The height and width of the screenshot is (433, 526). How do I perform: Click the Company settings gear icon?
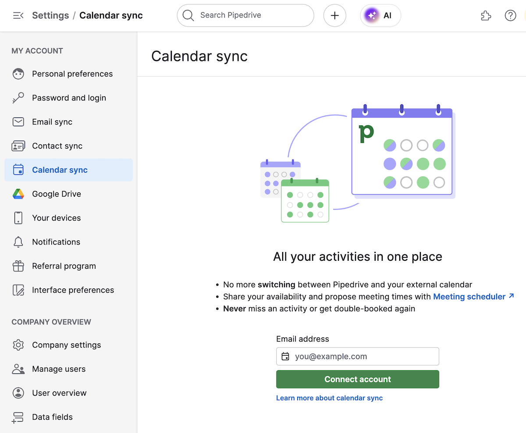[x=18, y=345]
